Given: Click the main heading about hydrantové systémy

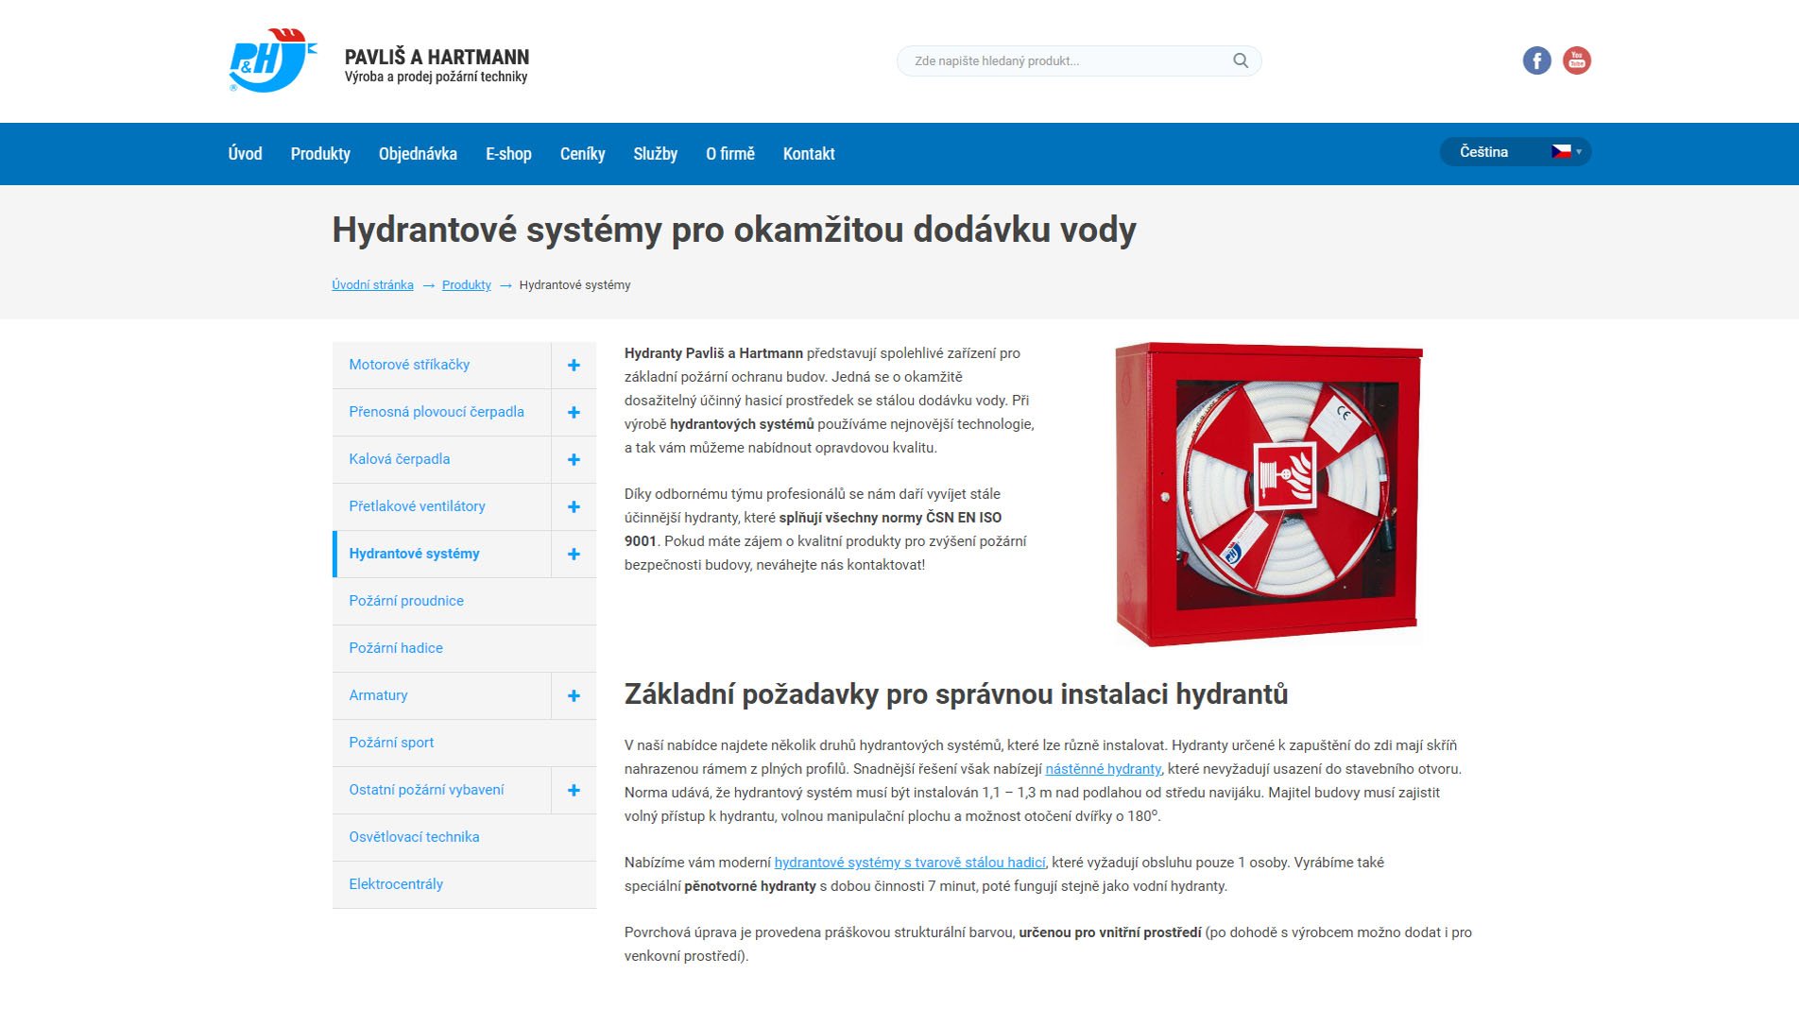Looking at the screenshot, I should pos(733,230).
